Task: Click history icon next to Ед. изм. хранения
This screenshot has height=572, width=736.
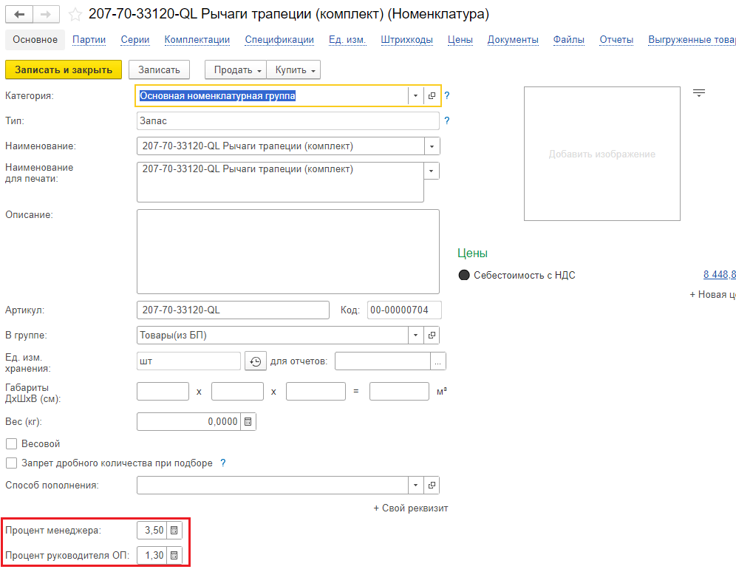Action: point(255,361)
